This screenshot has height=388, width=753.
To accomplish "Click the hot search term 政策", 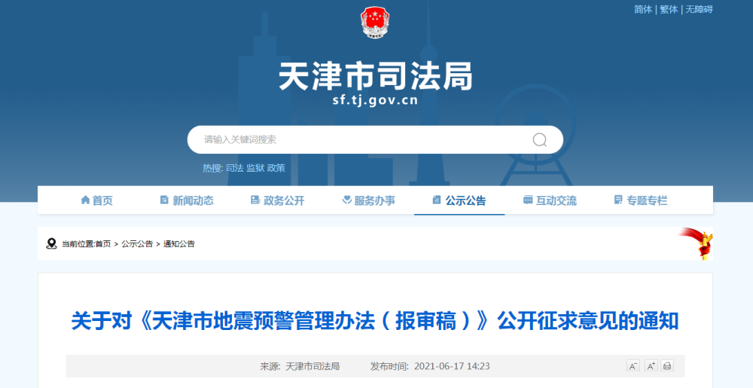I will tap(276, 168).
